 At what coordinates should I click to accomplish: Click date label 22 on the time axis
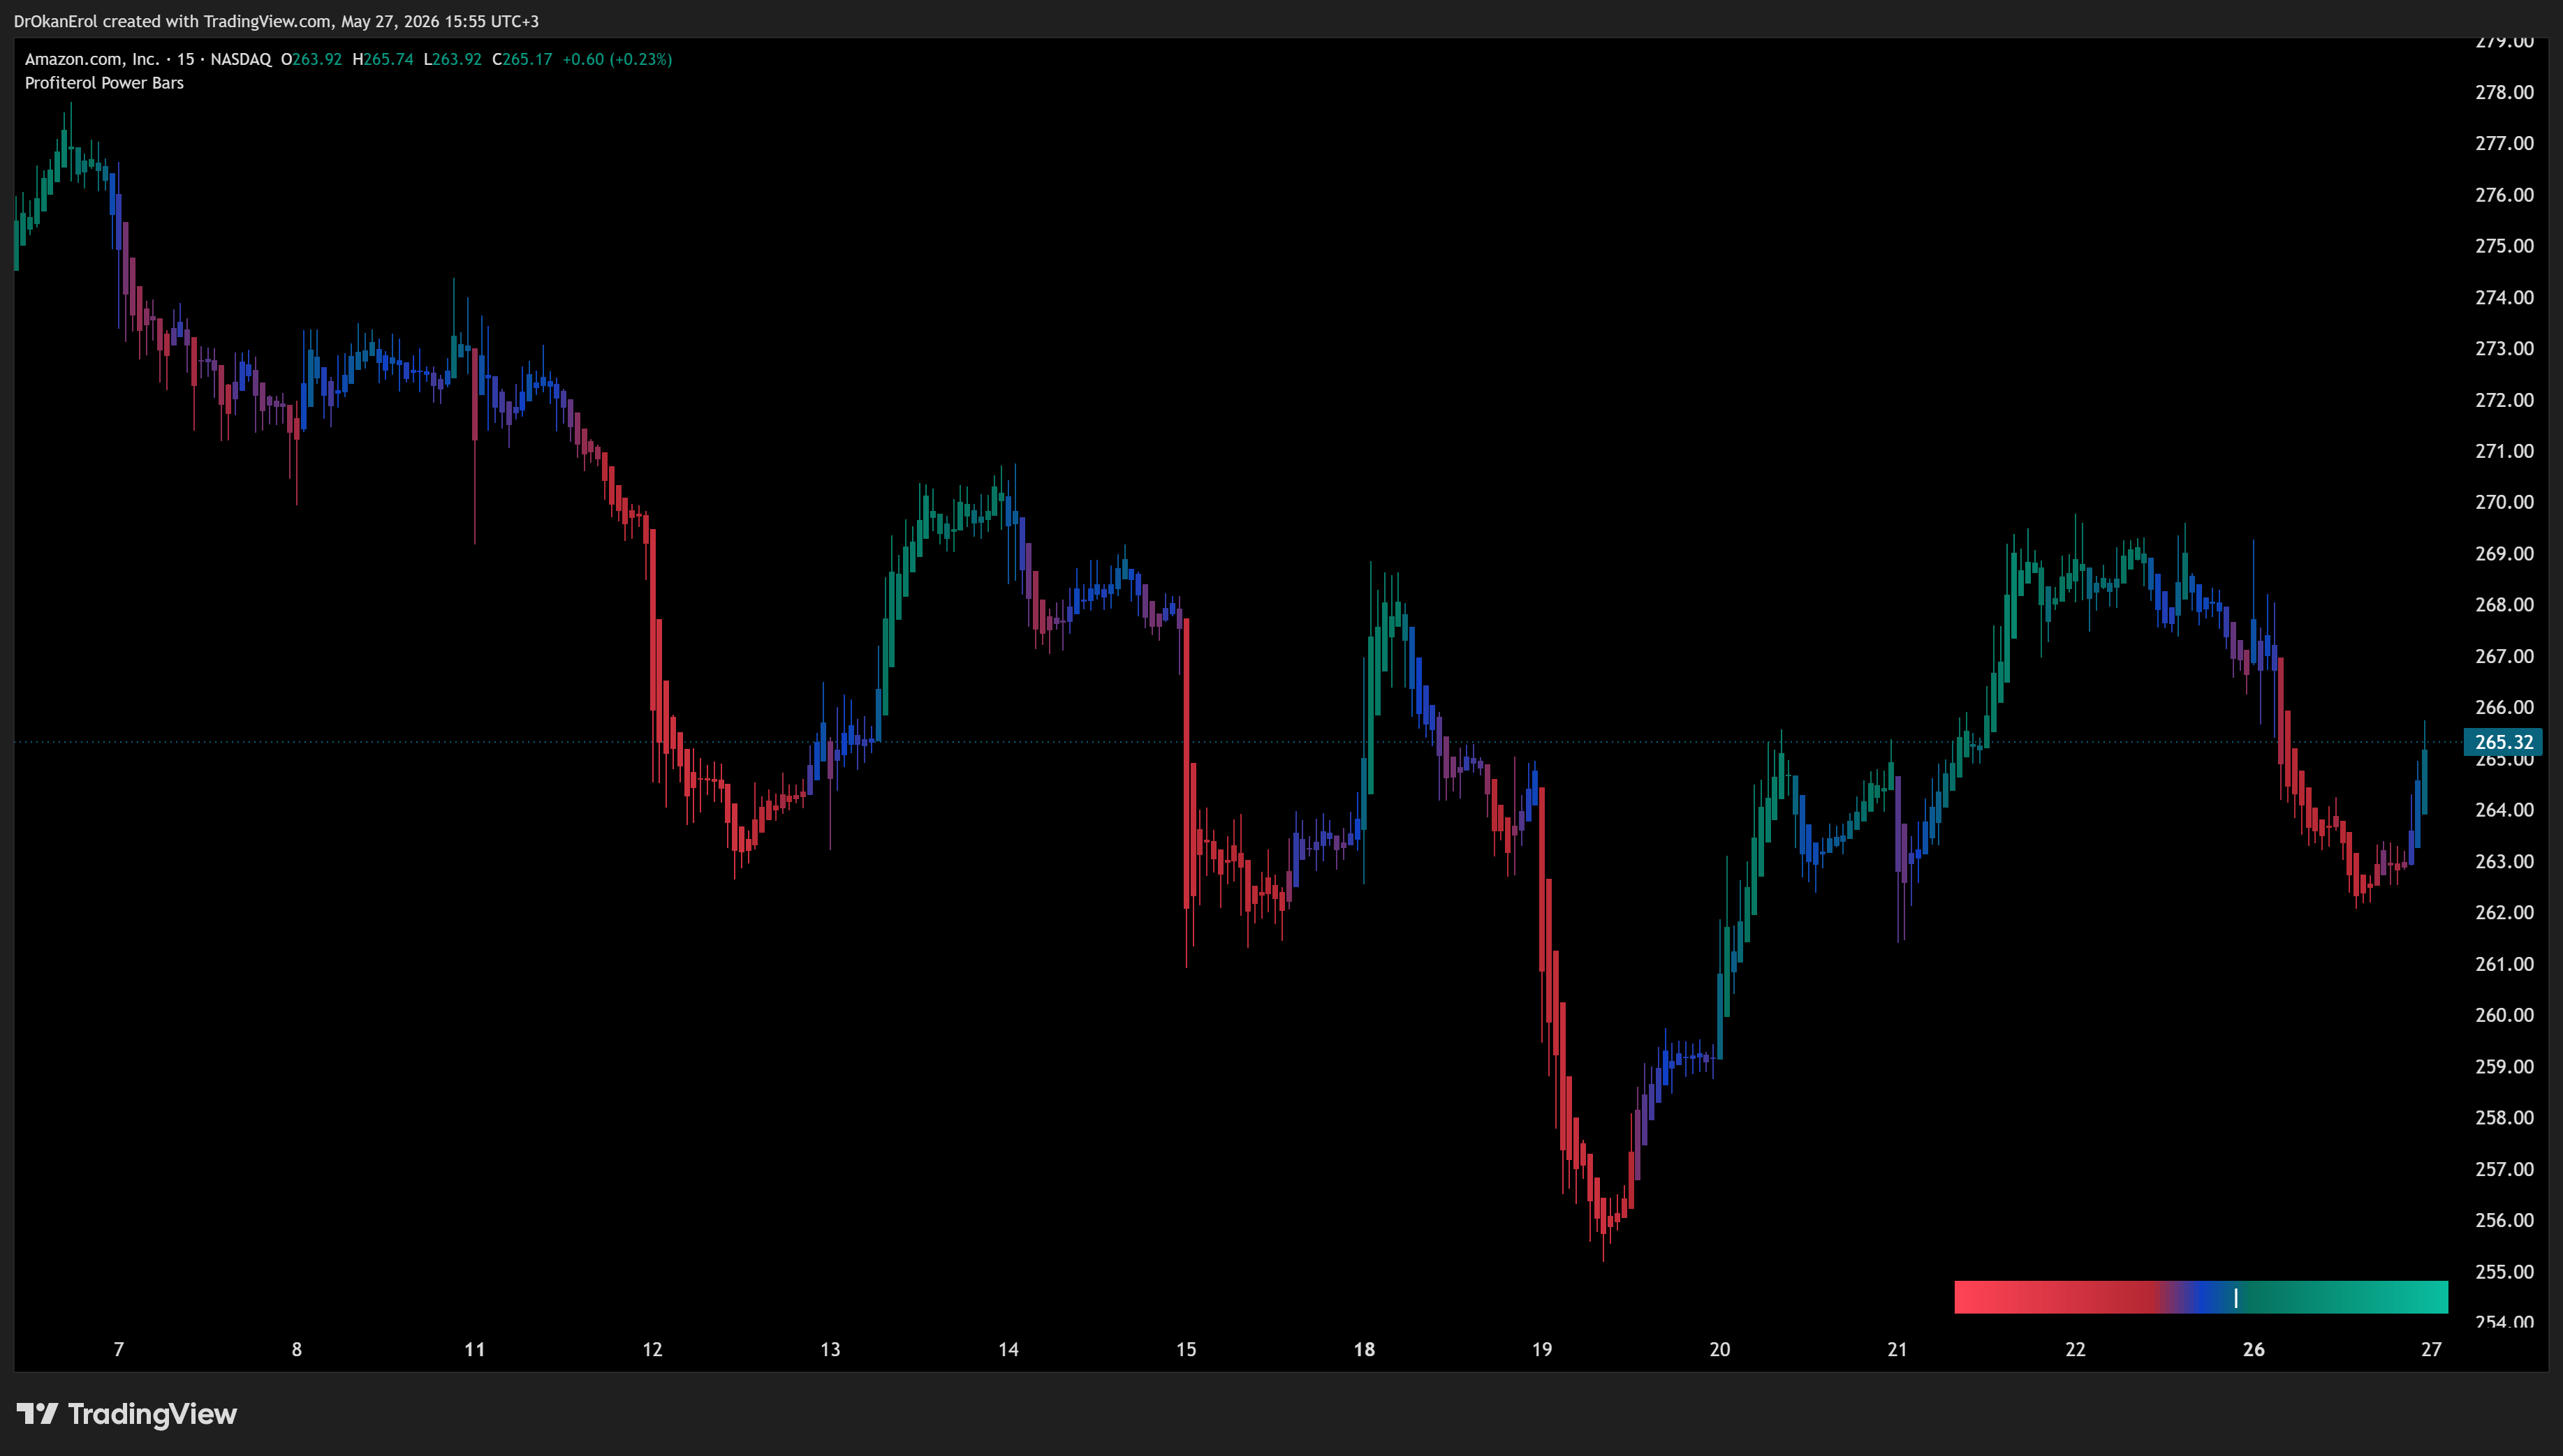(2076, 1349)
